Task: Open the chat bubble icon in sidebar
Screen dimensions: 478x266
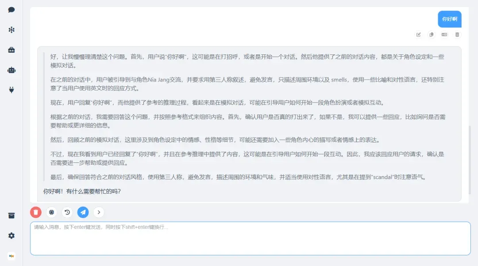Action: [12, 10]
